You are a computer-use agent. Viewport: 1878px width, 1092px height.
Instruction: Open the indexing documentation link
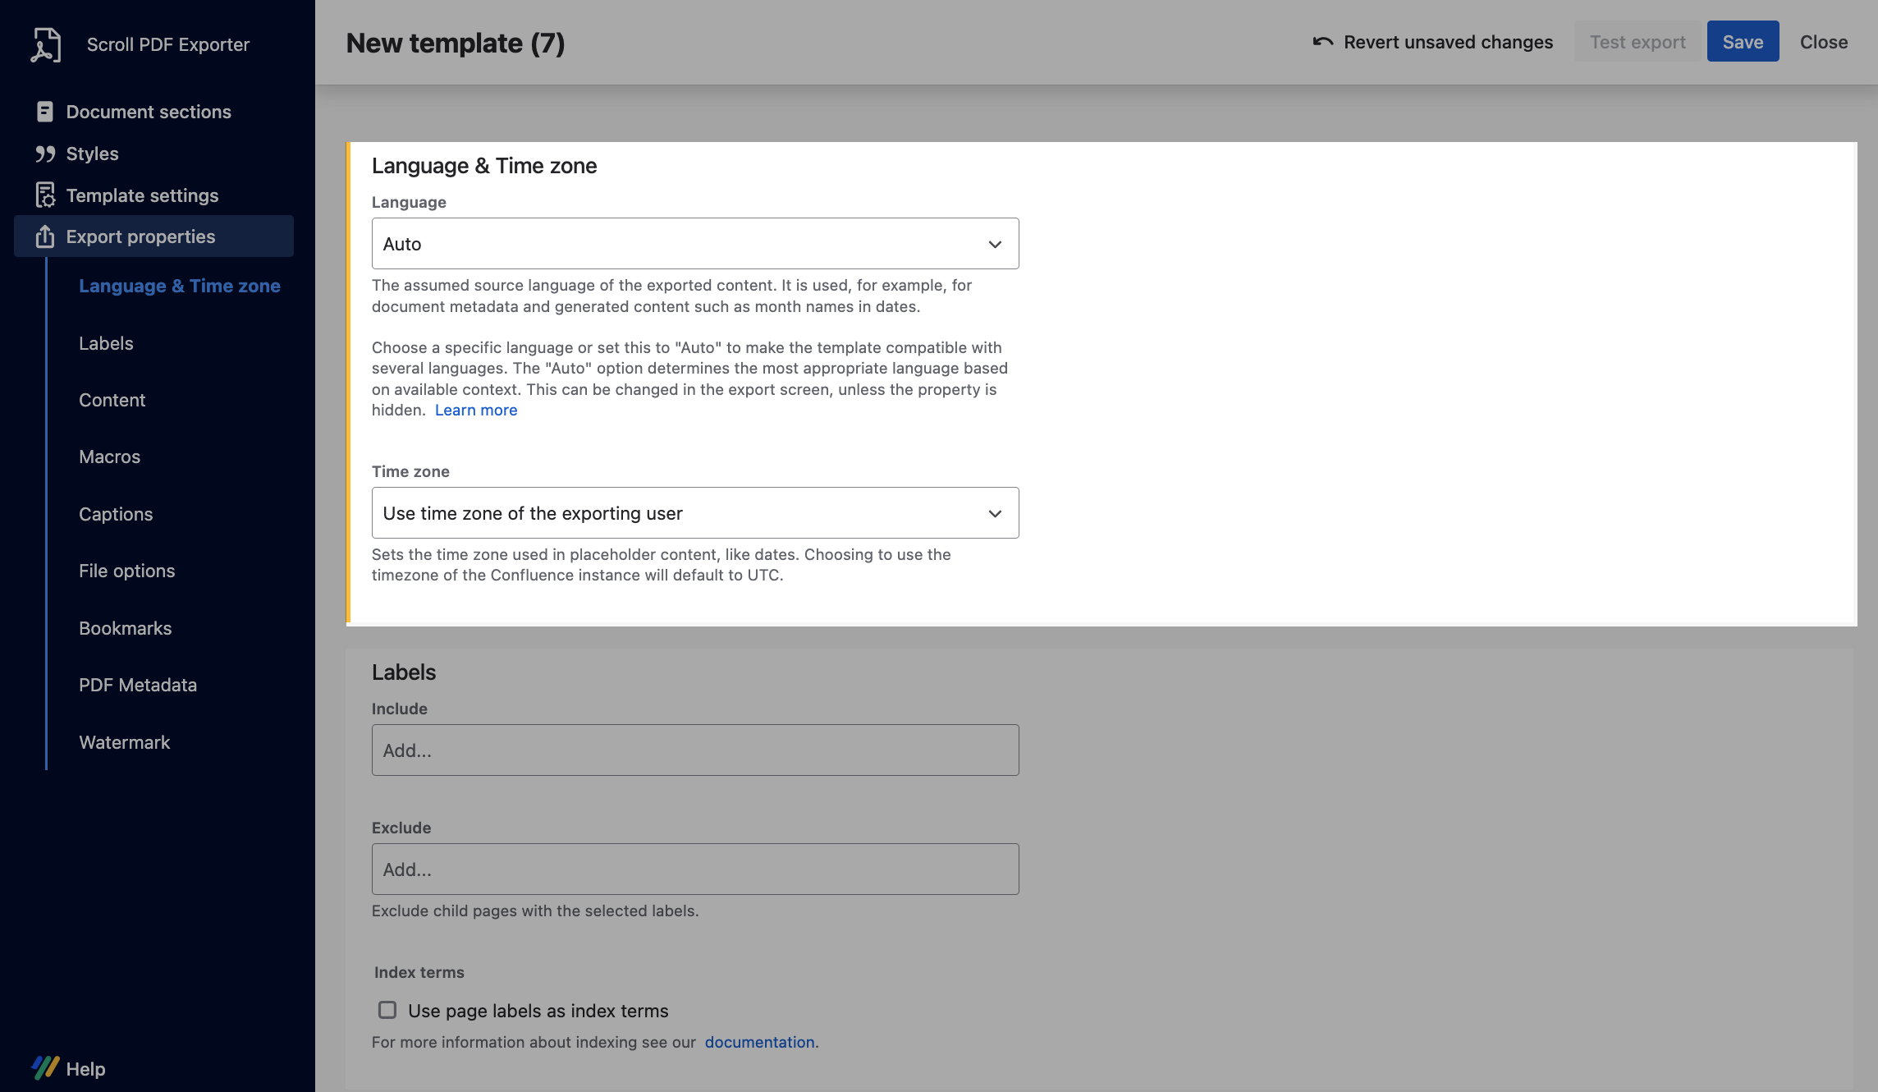pyautogui.click(x=758, y=1042)
